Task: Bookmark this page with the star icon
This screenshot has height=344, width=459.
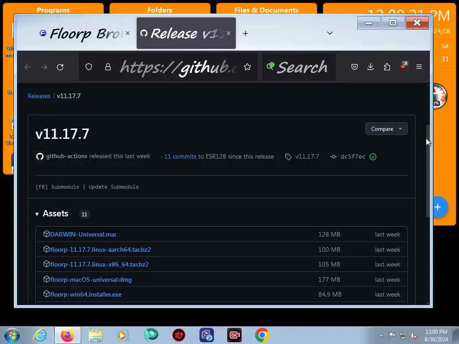Action: click(247, 67)
